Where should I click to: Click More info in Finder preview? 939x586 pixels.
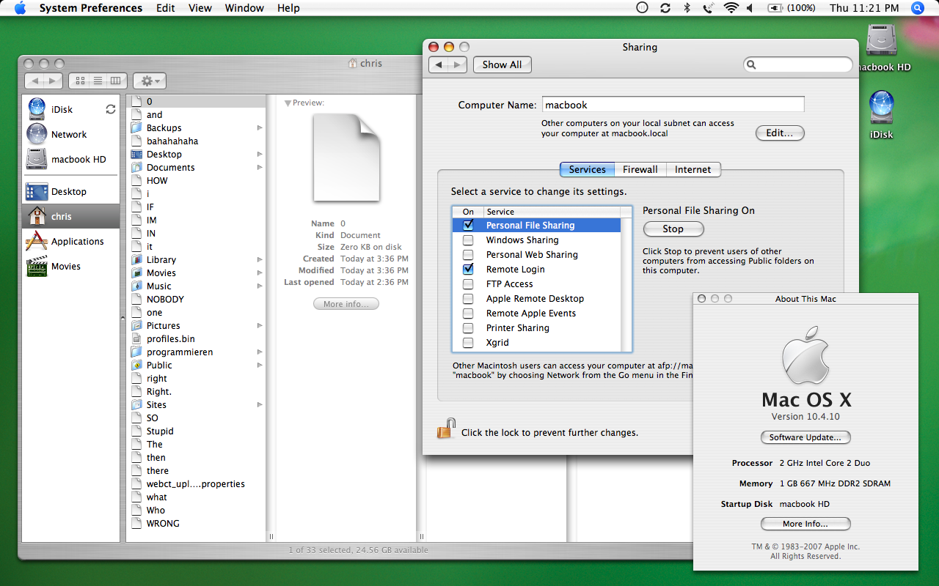[346, 304]
